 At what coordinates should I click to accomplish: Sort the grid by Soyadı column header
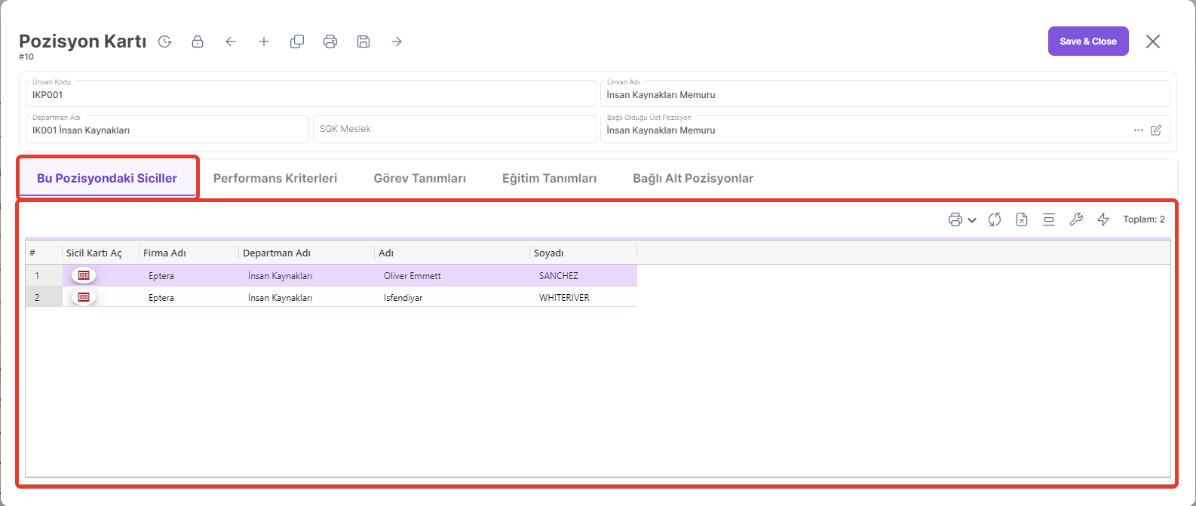pos(549,253)
